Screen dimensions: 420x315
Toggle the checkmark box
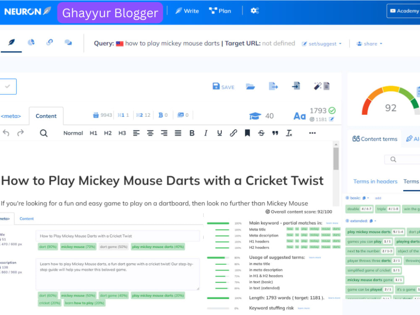(x=8, y=87)
